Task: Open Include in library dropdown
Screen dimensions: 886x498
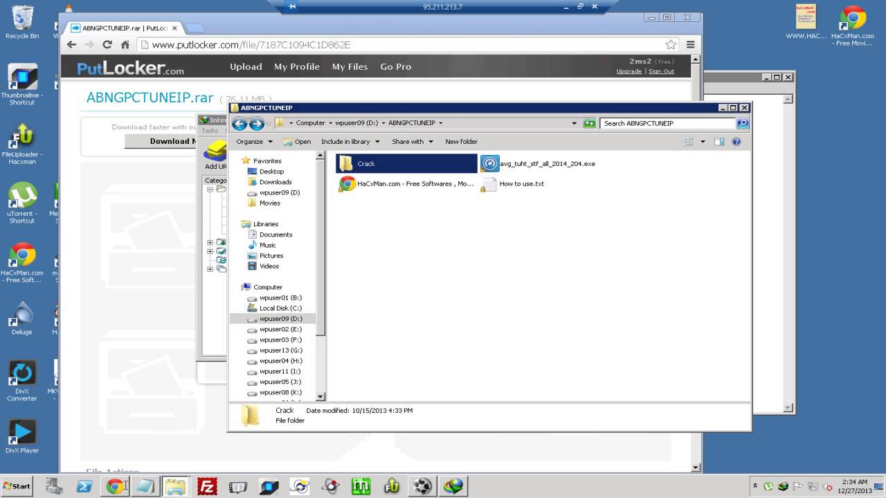Action: pyautogui.click(x=350, y=141)
